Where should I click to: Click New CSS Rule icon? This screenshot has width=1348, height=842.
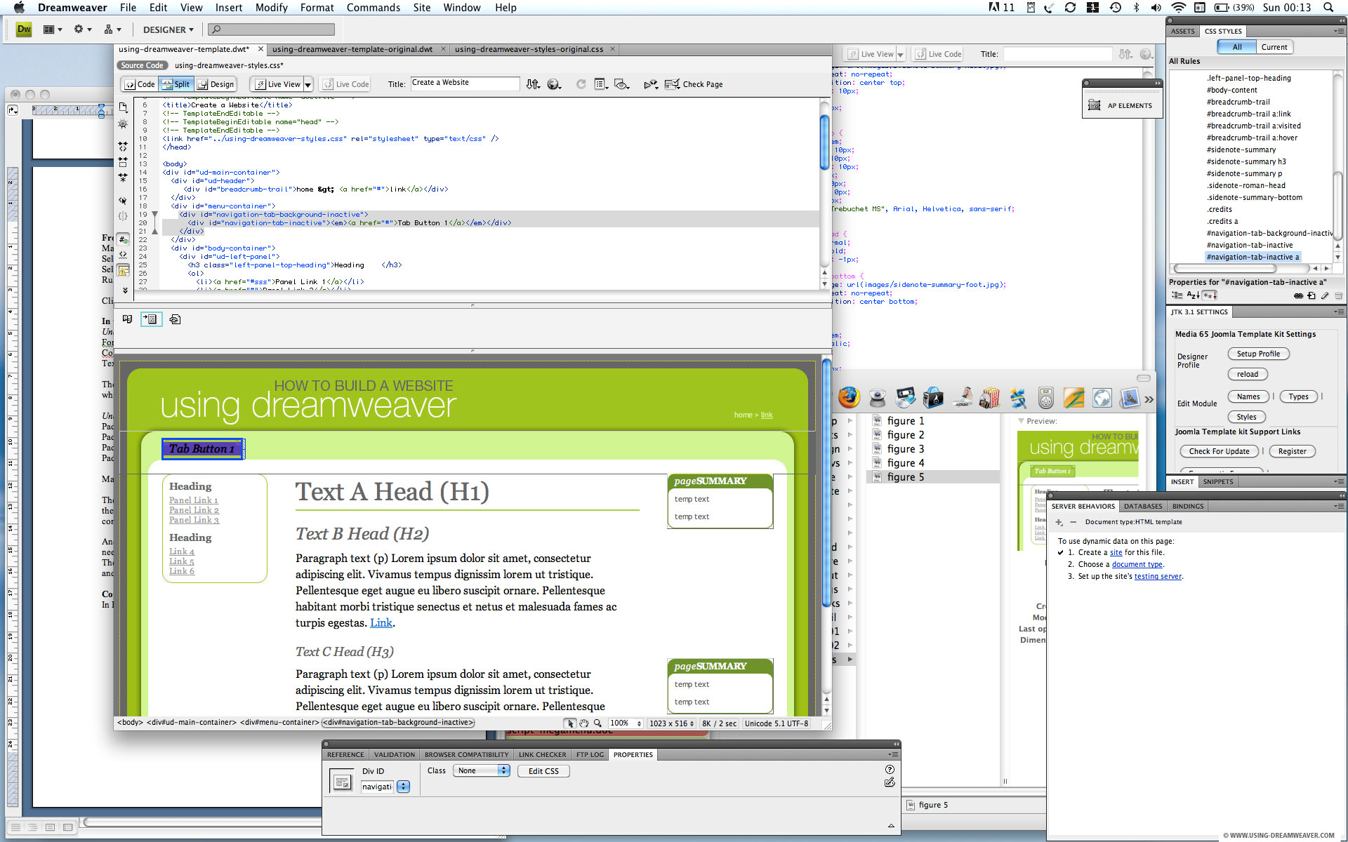(x=1311, y=296)
